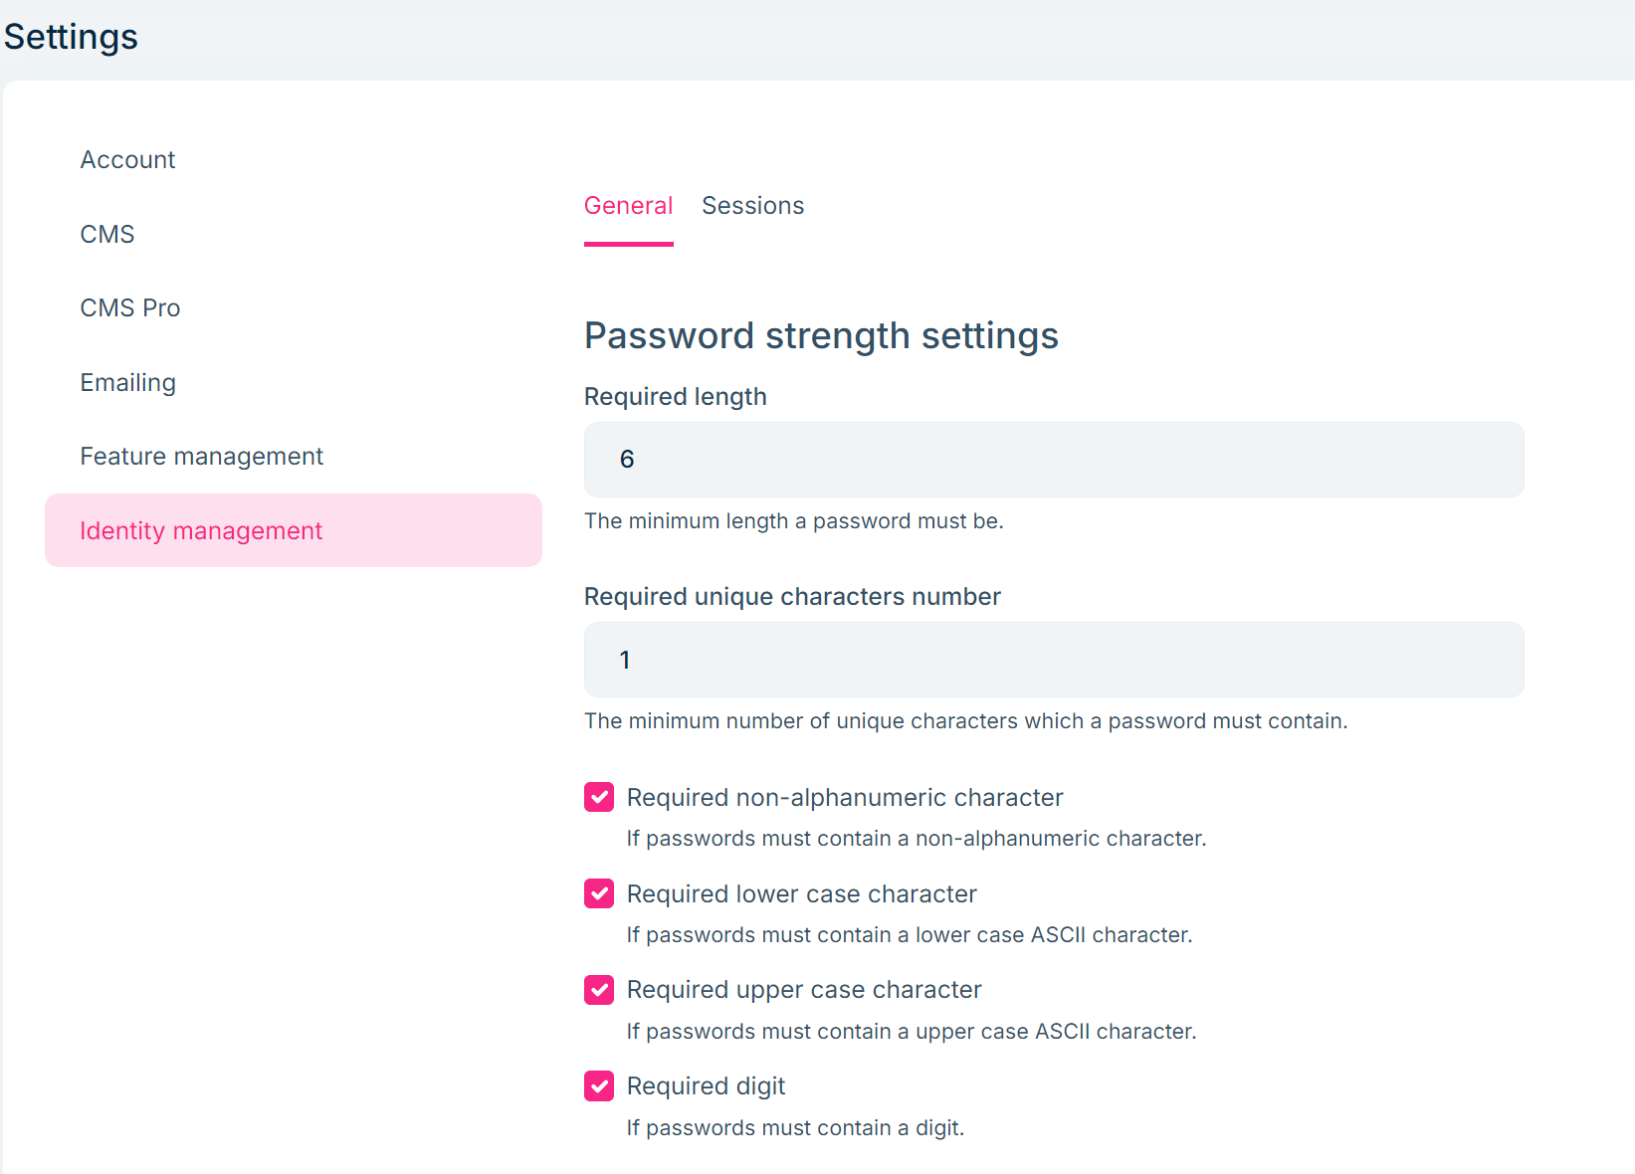Select the Identity management section
Image resolution: width=1635 pixels, height=1174 pixels.
click(201, 530)
